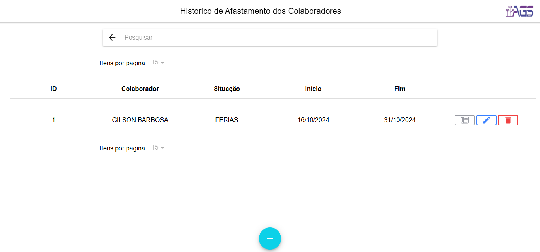This screenshot has width=540, height=252.
Task: Click the page title Historico de Afastamento
Action: click(x=261, y=11)
